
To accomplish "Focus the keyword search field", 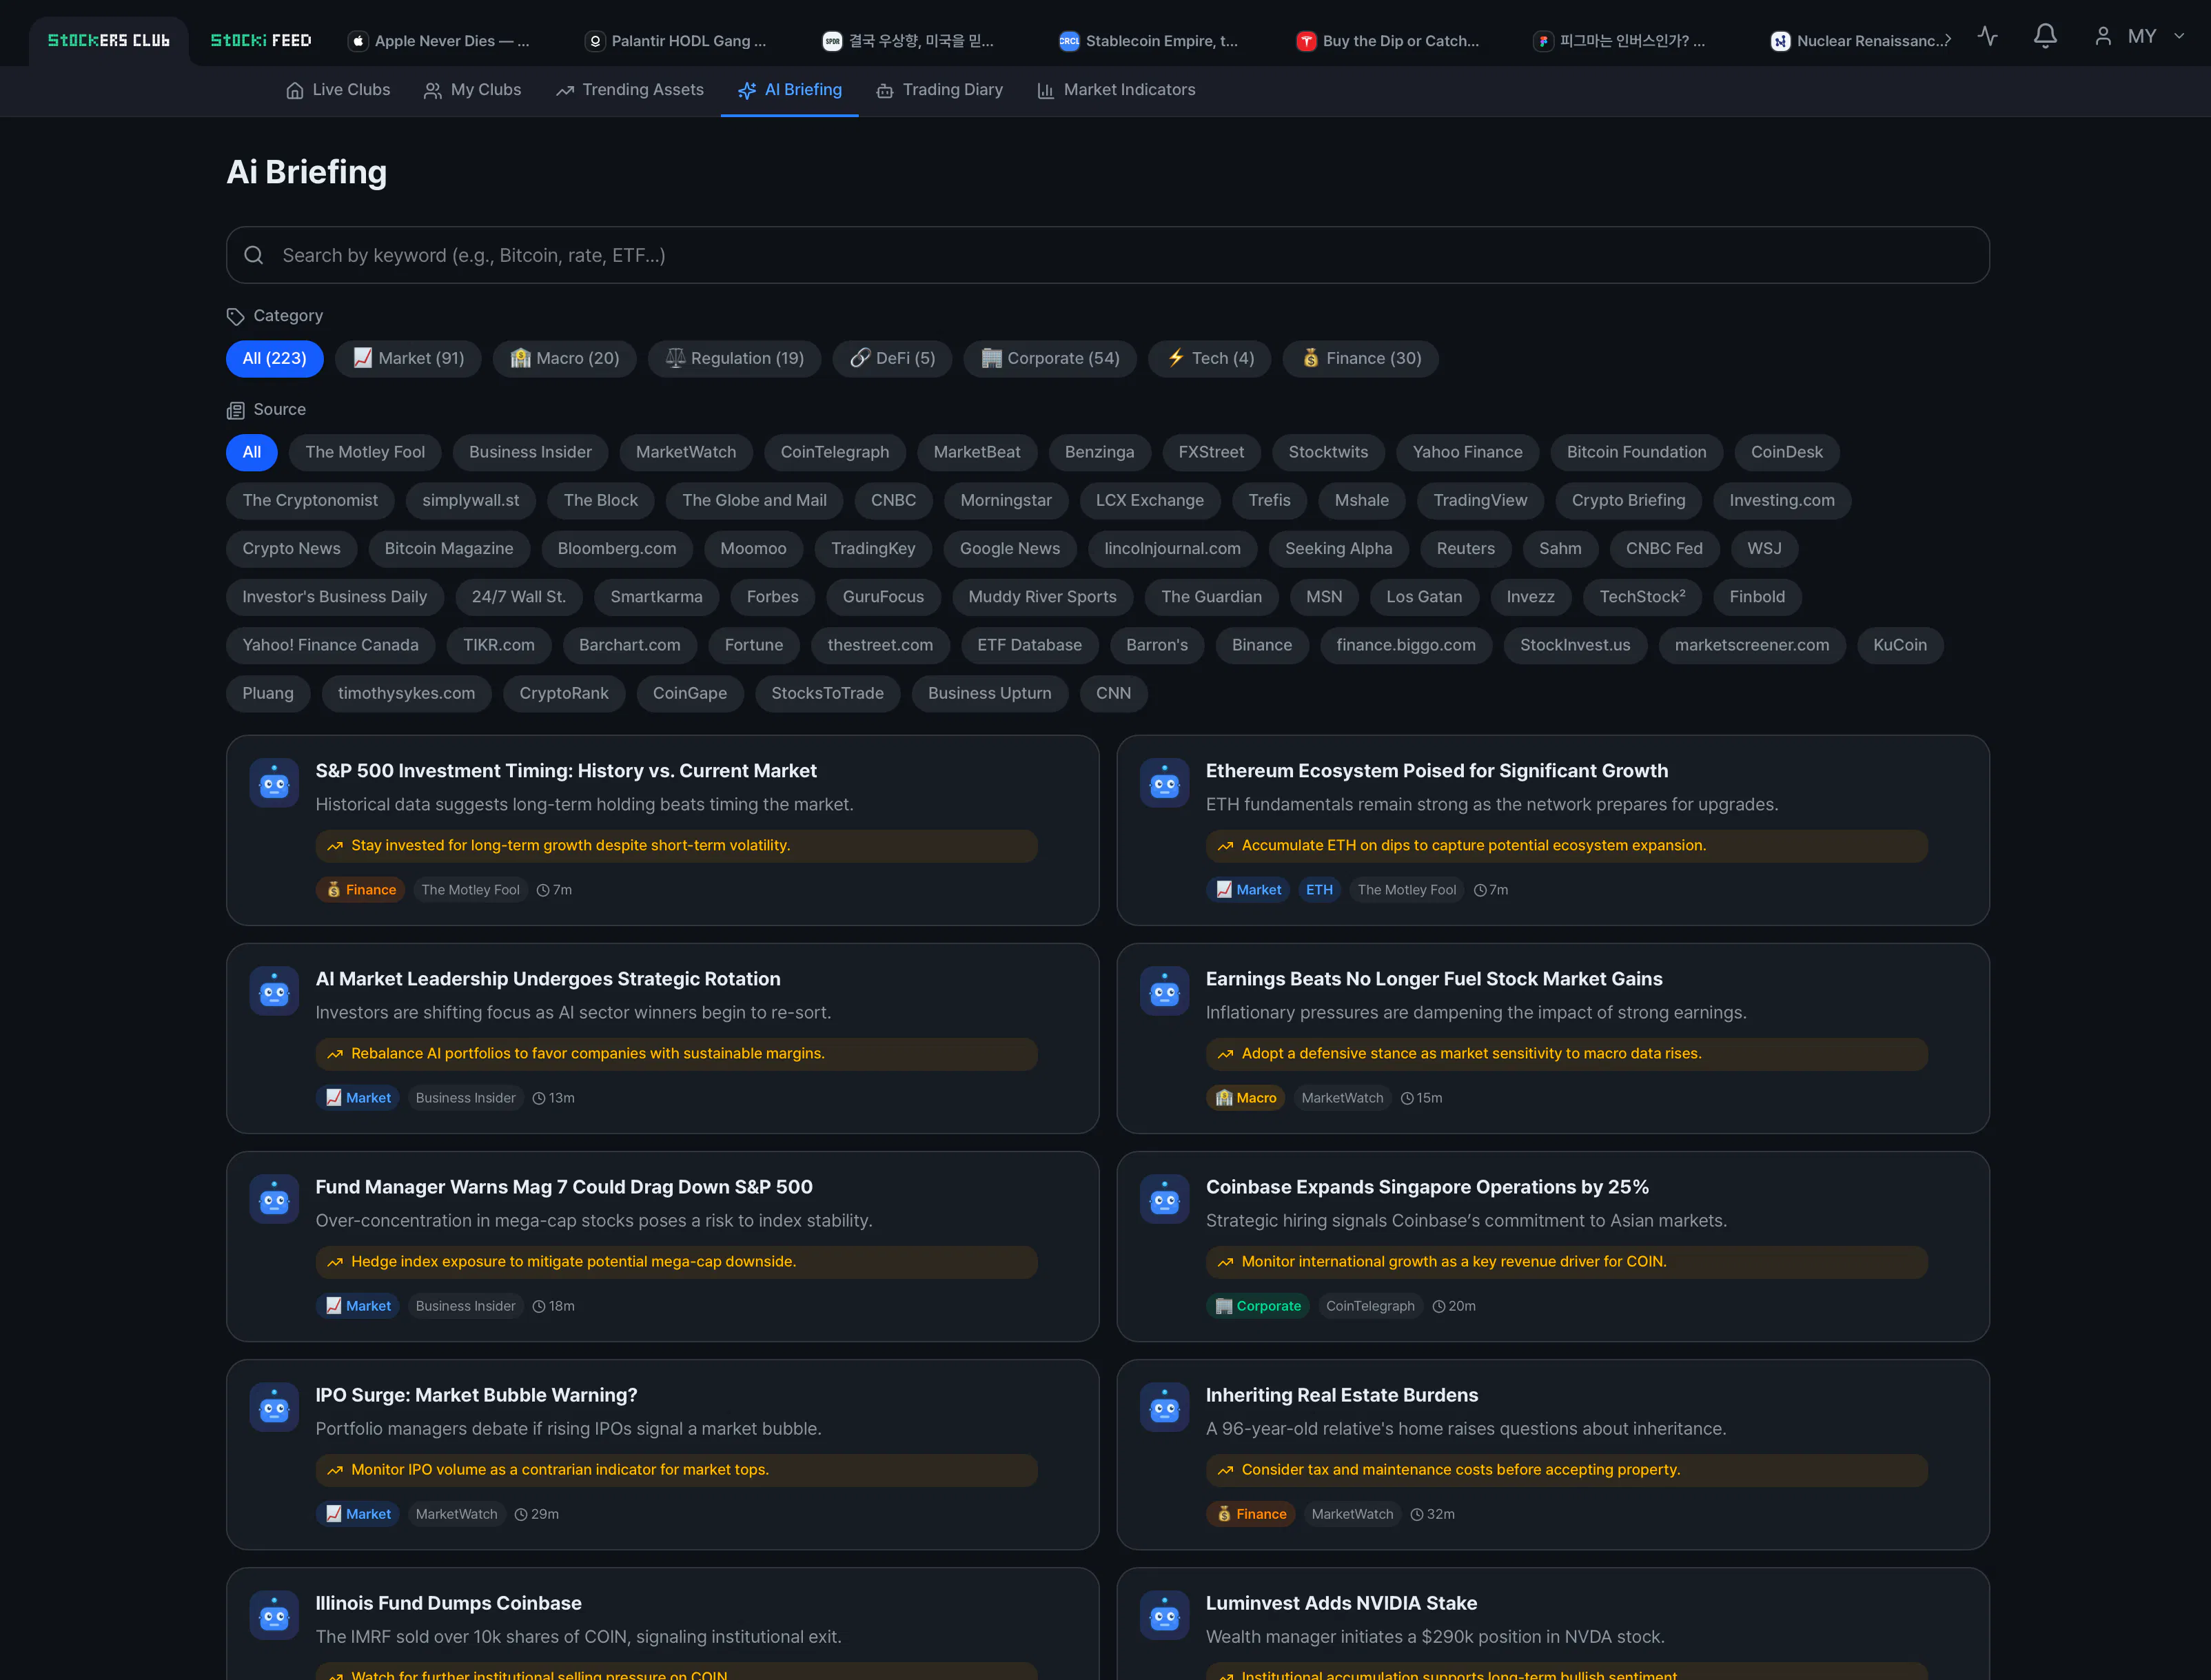I will (1107, 255).
